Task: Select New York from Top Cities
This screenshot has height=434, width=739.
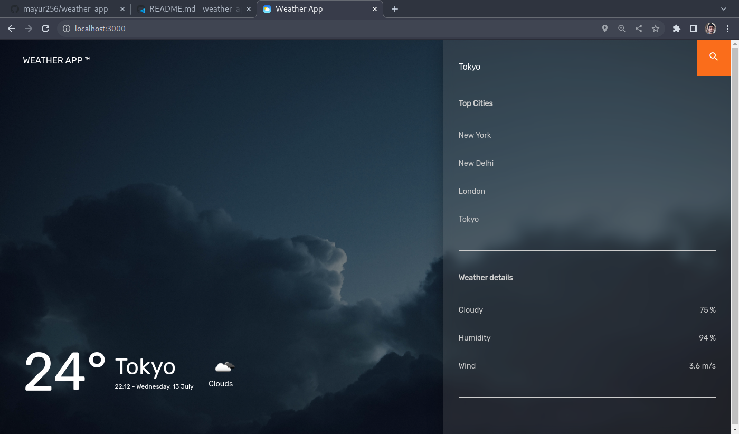Action: tap(475, 135)
